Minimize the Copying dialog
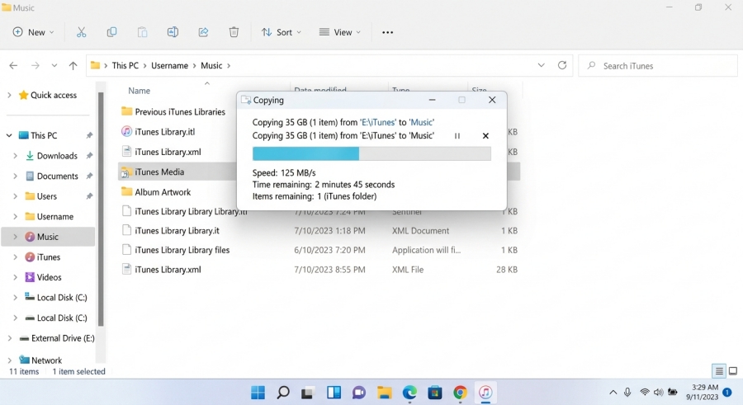Screen dimensions: 743x405 (432, 100)
